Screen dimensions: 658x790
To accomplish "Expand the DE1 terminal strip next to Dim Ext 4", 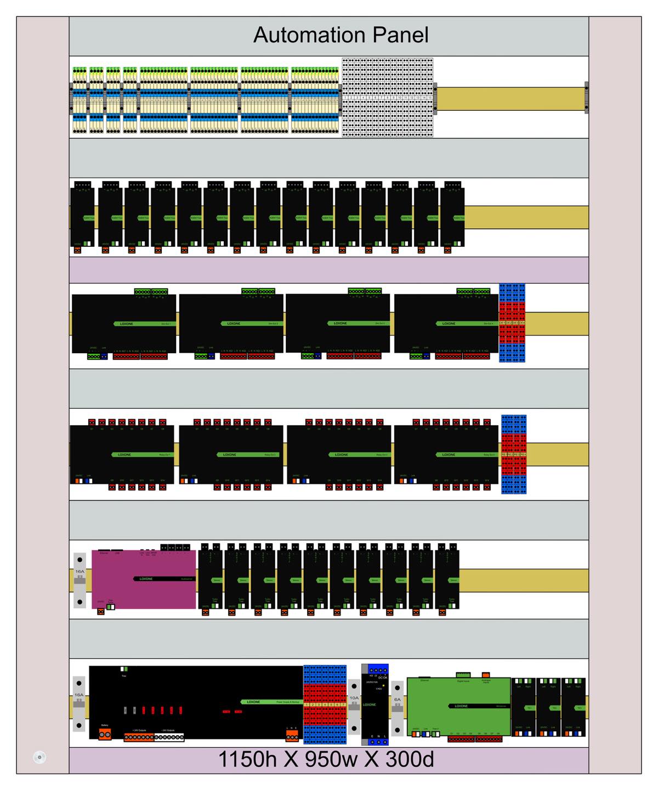I will click(x=502, y=323).
